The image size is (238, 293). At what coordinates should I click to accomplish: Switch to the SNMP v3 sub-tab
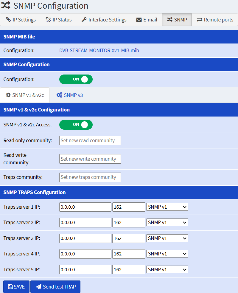click(x=69, y=95)
